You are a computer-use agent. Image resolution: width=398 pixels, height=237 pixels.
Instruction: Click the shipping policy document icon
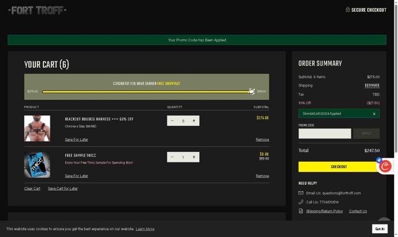[x=301, y=211]
